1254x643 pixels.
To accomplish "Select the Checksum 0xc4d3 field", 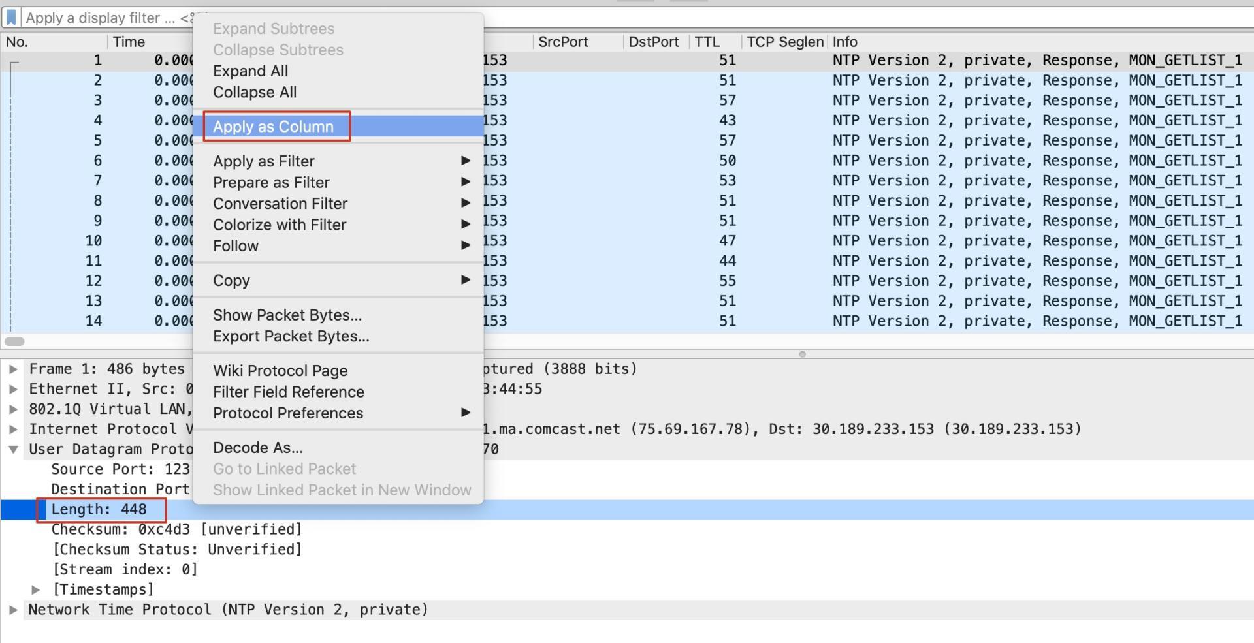I will [x=176, y=529].
